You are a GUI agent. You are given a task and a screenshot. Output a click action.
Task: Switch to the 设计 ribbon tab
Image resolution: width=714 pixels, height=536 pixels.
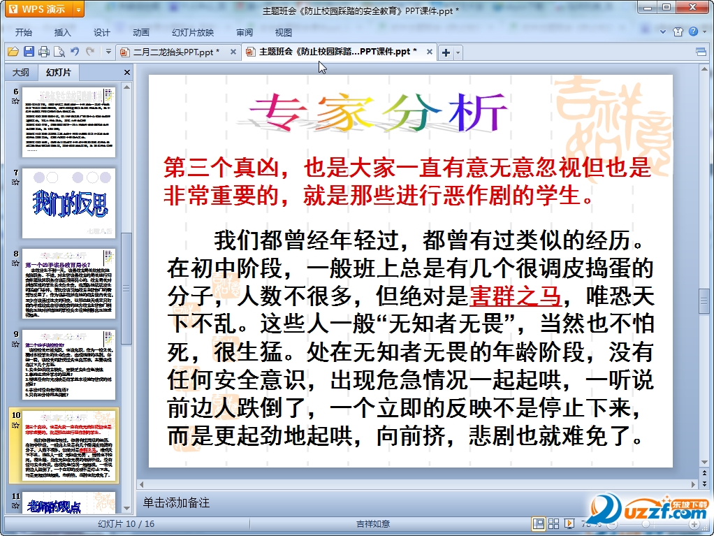coord(101,32)
